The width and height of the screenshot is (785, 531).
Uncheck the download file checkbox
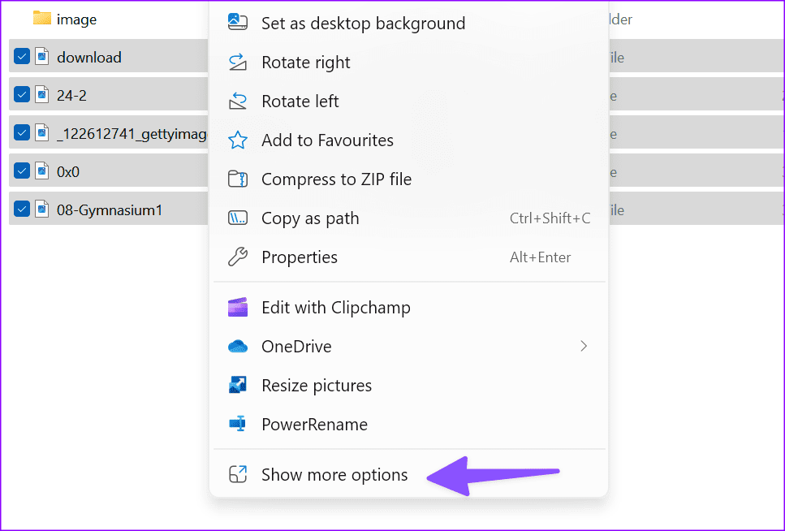click(x=21, y=56)
